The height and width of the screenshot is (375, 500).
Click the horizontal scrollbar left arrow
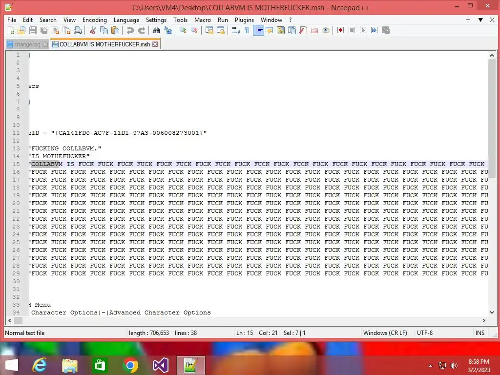pos(10,320)
